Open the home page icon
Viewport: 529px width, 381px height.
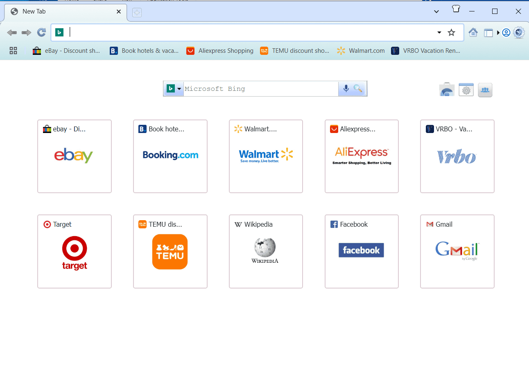473,32
